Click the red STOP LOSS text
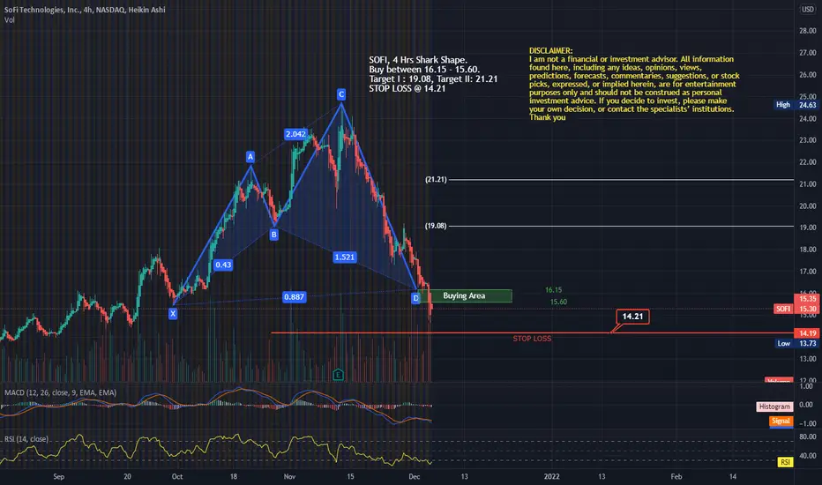 pyautogui.click(x=532, y=339)
